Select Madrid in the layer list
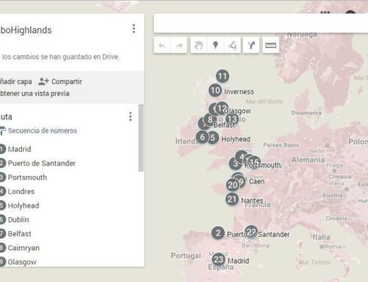The height and width of the screenshot is (282, 368). tap(19, 149)
